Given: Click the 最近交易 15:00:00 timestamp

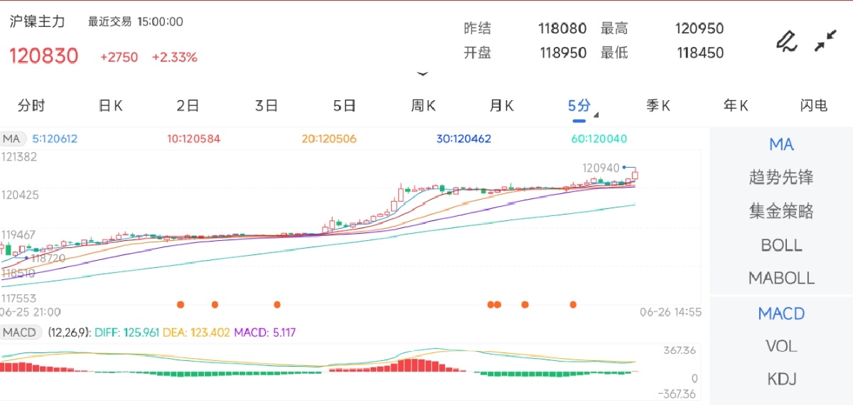Looking at the screenshot, I should 135,22.
